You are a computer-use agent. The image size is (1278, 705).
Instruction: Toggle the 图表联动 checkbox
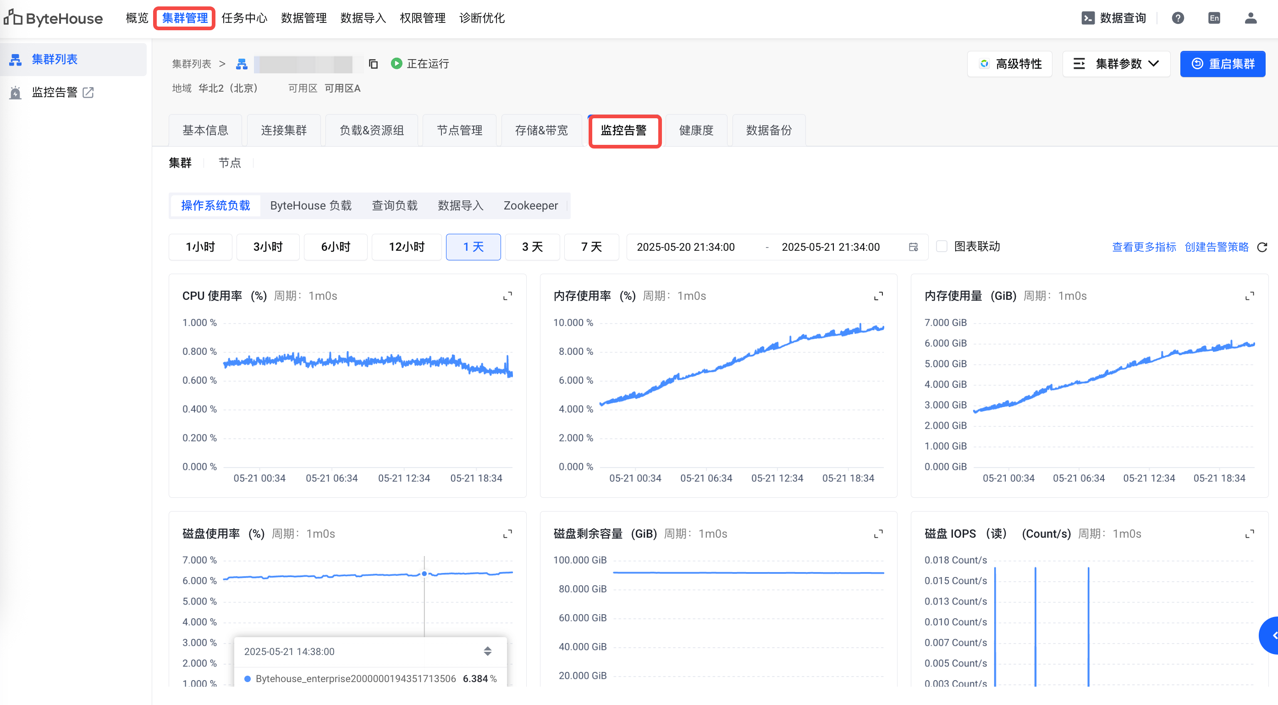pos(942,247)
